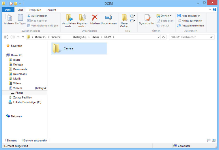Click Auswahl umkehren
The height and width of the screenshot is (150, 219).
(x=191, y=26)
